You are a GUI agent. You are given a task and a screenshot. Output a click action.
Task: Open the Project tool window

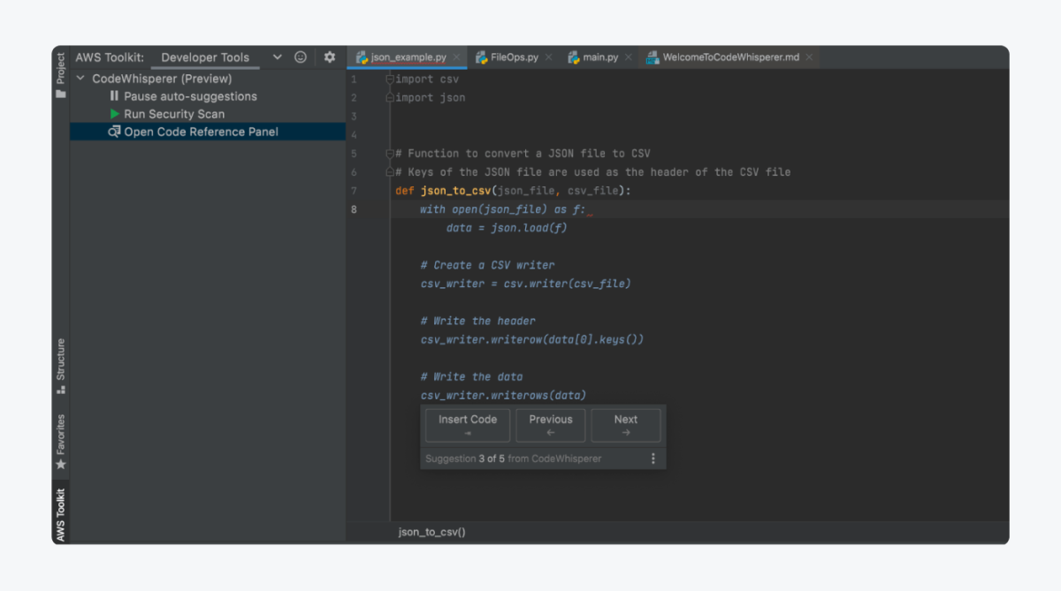(61, 74)
